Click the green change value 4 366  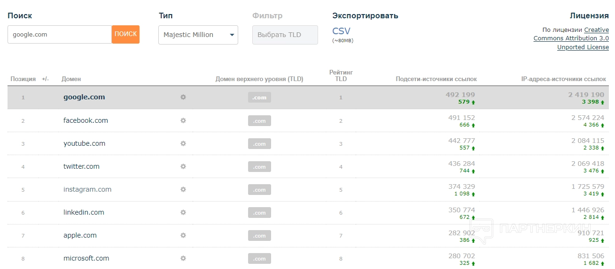(591, 125)
